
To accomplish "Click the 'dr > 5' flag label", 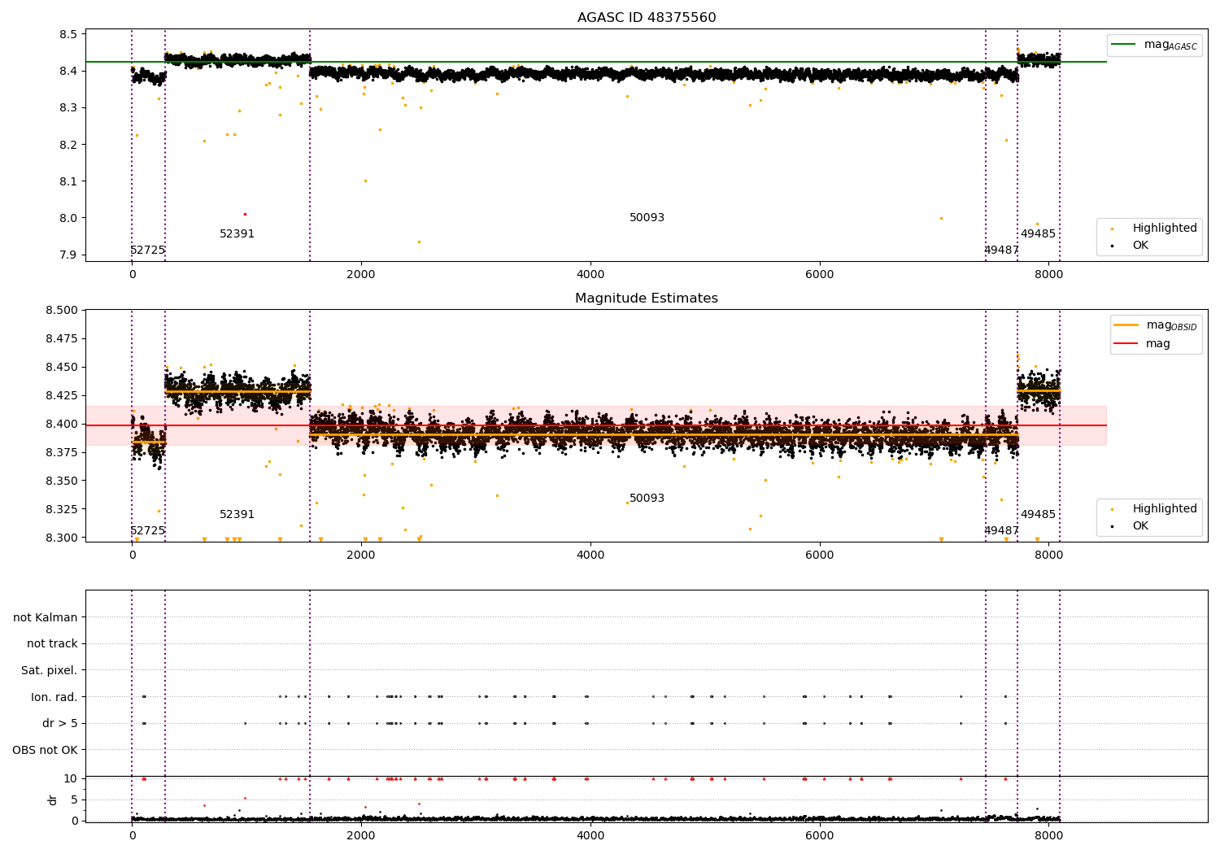I will [x=60, y=723].
